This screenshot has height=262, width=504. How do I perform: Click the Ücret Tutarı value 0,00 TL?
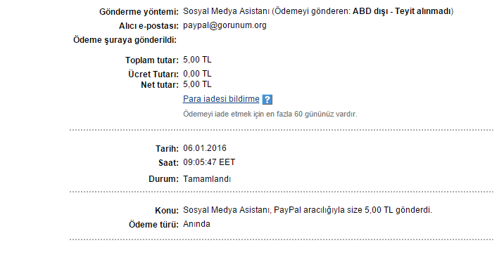click(x=197, y=74)
